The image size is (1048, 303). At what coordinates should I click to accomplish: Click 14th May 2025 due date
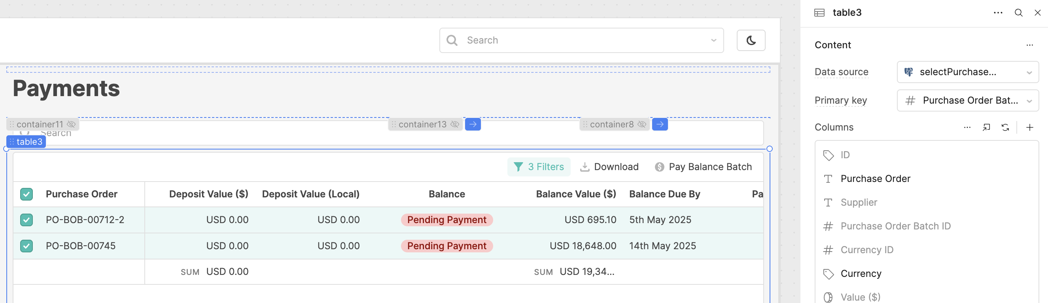pyautogui.click(x=662, y=246)
